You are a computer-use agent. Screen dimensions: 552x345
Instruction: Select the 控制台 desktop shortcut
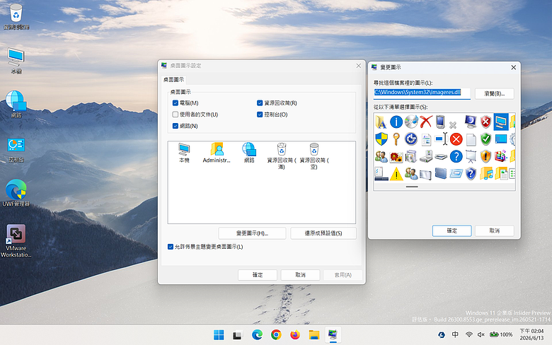click(x=16, y=150)
